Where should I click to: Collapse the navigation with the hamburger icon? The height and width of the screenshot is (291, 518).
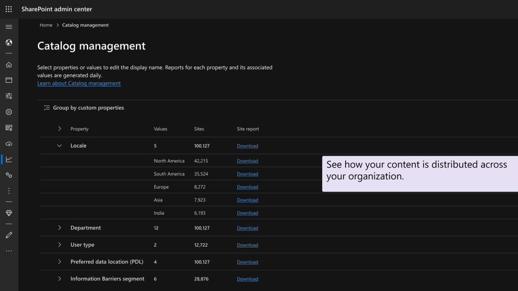pos(9,26)
